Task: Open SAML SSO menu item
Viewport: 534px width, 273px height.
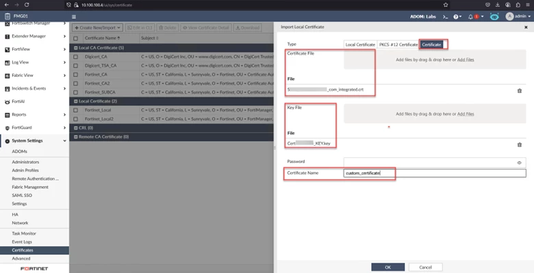Action: (x=22, y=196)
